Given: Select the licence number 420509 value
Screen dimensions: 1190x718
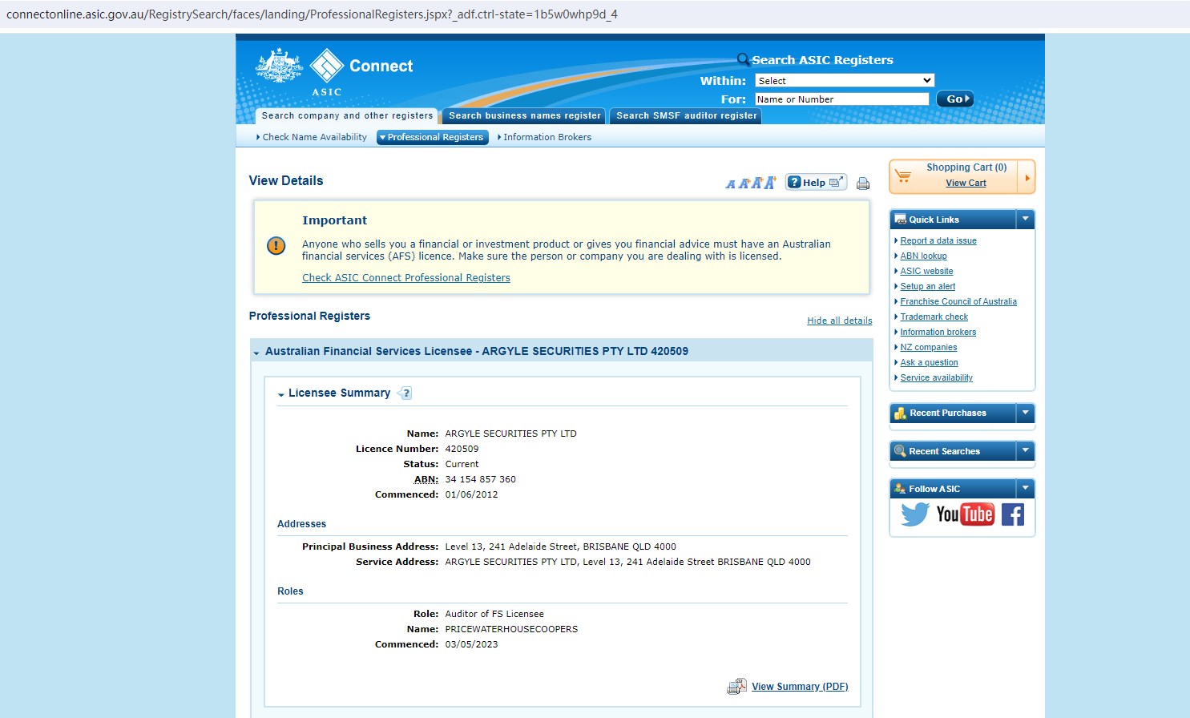Looking at the screenshot, I should pyautogui.click(x=462, y=449).
